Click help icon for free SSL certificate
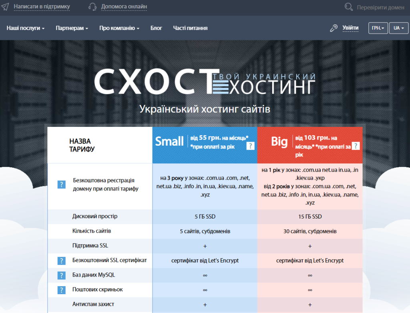The image size is (410, 313). tap(61, 261)
